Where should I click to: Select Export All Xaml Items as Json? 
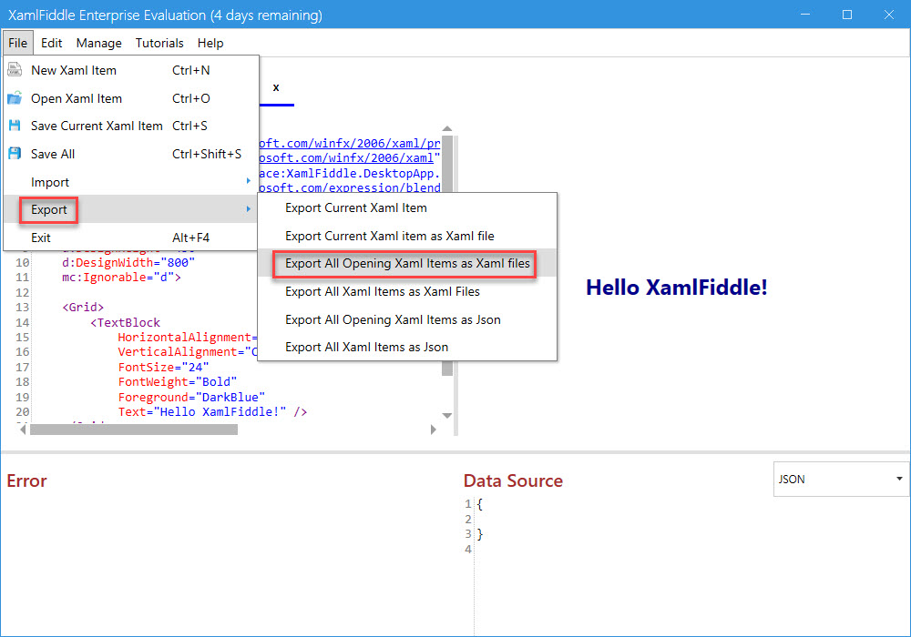[x=407, y=347]
